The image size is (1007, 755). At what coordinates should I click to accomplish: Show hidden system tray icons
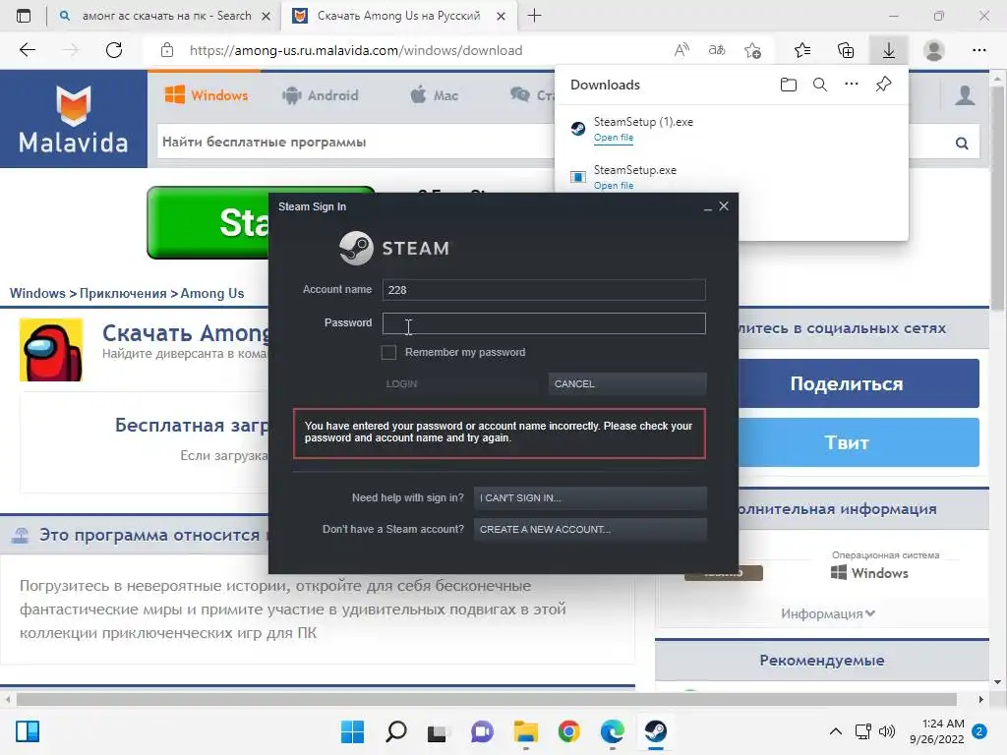tap(836, 731)
